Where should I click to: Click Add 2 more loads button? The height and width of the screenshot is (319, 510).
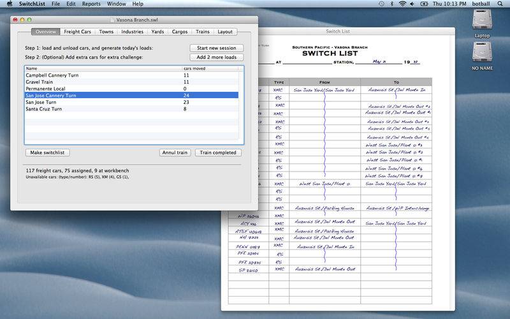pos(217,57)
